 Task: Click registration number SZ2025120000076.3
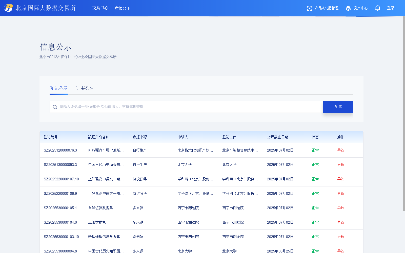point(60,150)
